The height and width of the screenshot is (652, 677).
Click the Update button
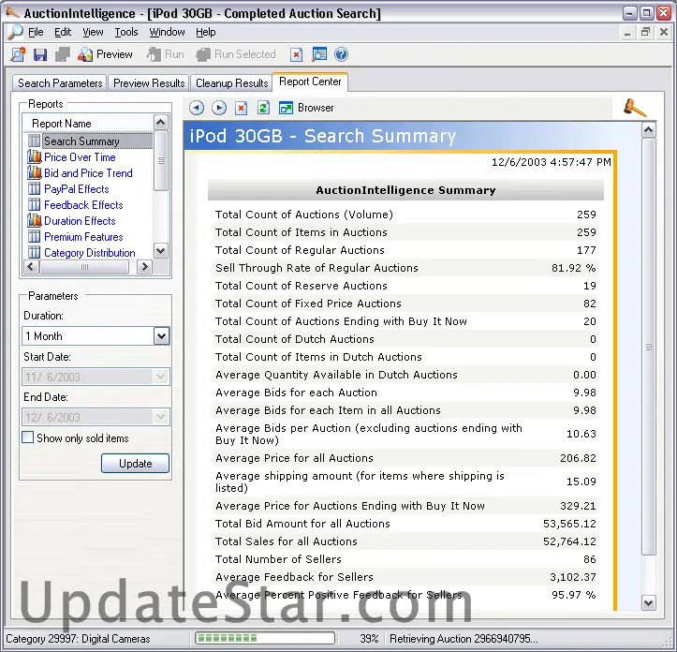pyautogui.click(x=135, y=464)
